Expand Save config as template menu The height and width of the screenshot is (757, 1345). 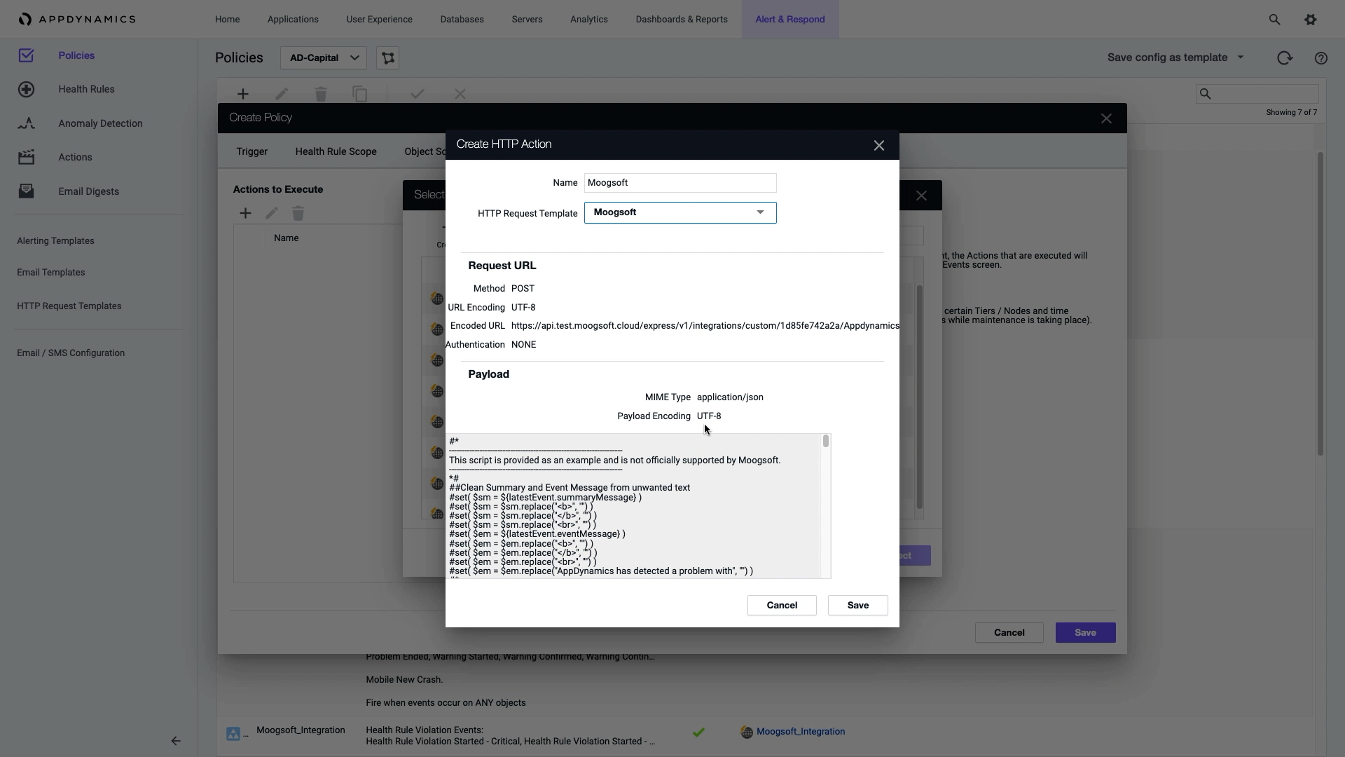(1175, 57)
